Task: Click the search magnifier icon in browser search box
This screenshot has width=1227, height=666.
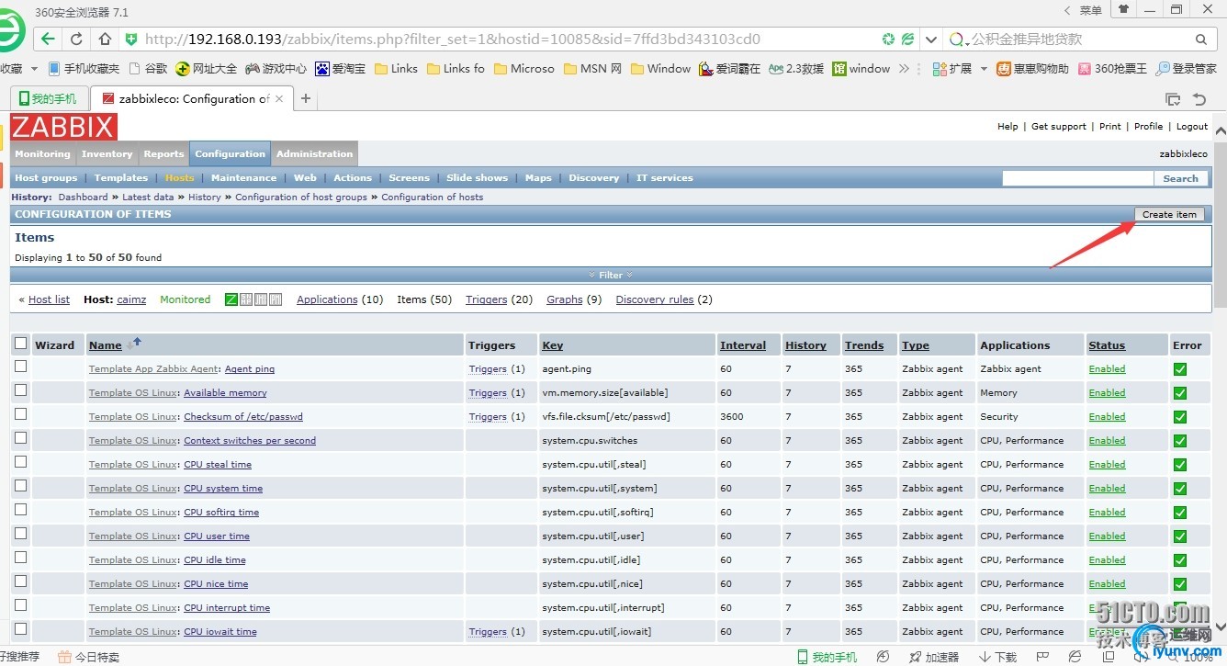Action: [1201, 40]
